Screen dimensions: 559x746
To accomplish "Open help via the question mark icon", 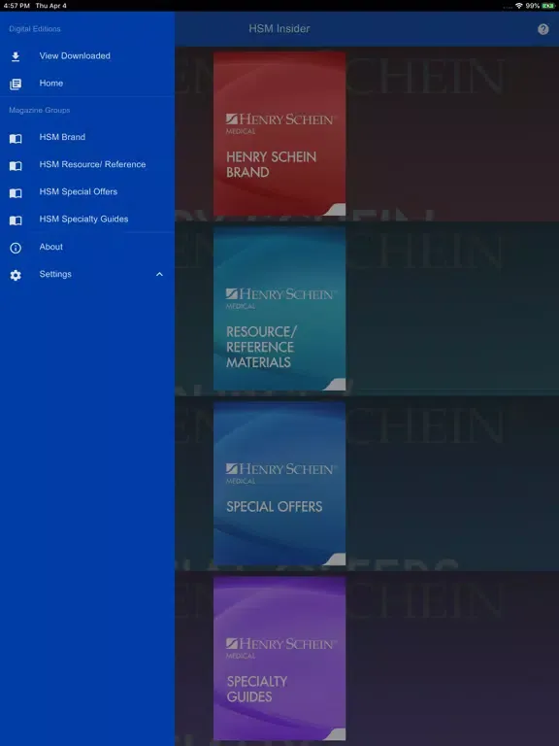I will coord(543,29).
